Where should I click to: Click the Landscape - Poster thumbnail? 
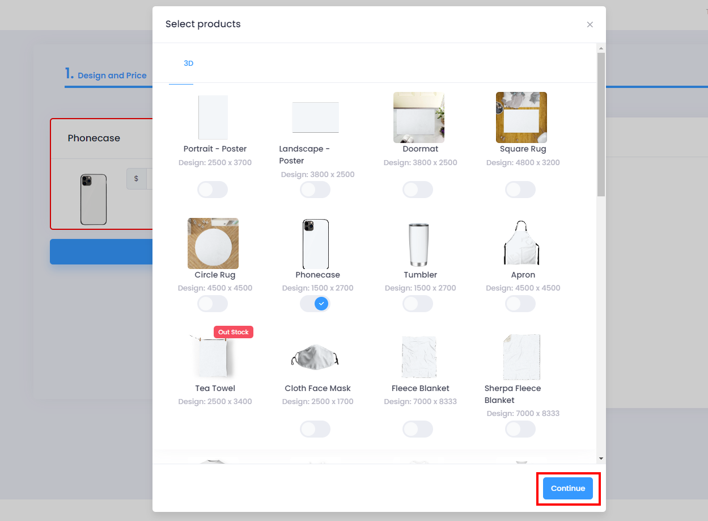pyautogui.click(x=315, y=117)
